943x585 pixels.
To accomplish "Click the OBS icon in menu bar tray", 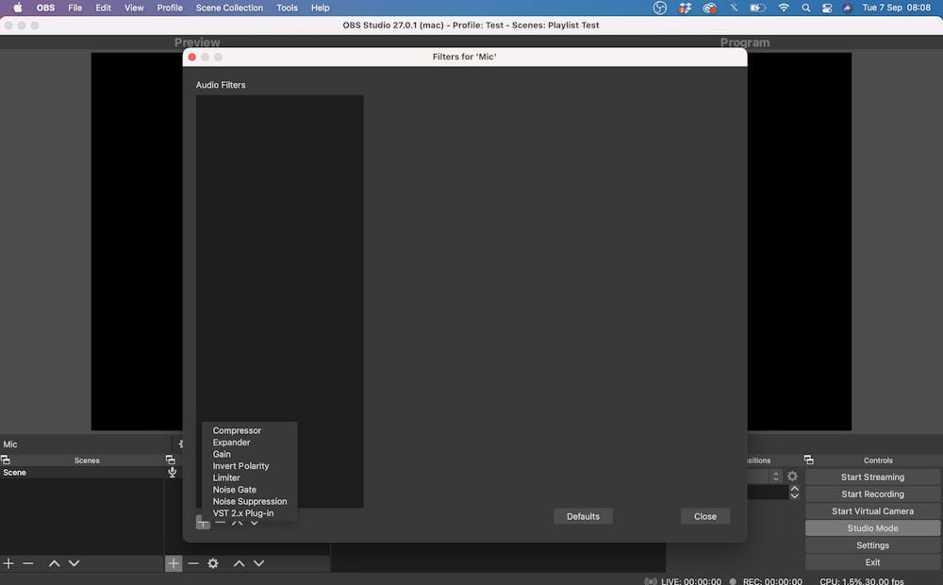I will tap(660, 8).
